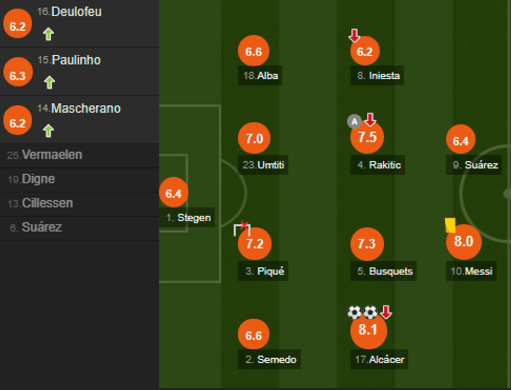Click the yellow card icon above Messi
Image resolution: width=511 pixels, height=390 pixels.
coord(450,225)
